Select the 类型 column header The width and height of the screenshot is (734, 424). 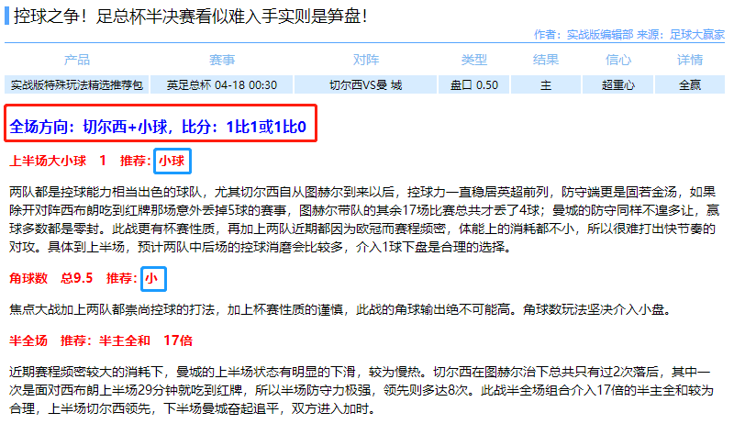tap(474, 60)
